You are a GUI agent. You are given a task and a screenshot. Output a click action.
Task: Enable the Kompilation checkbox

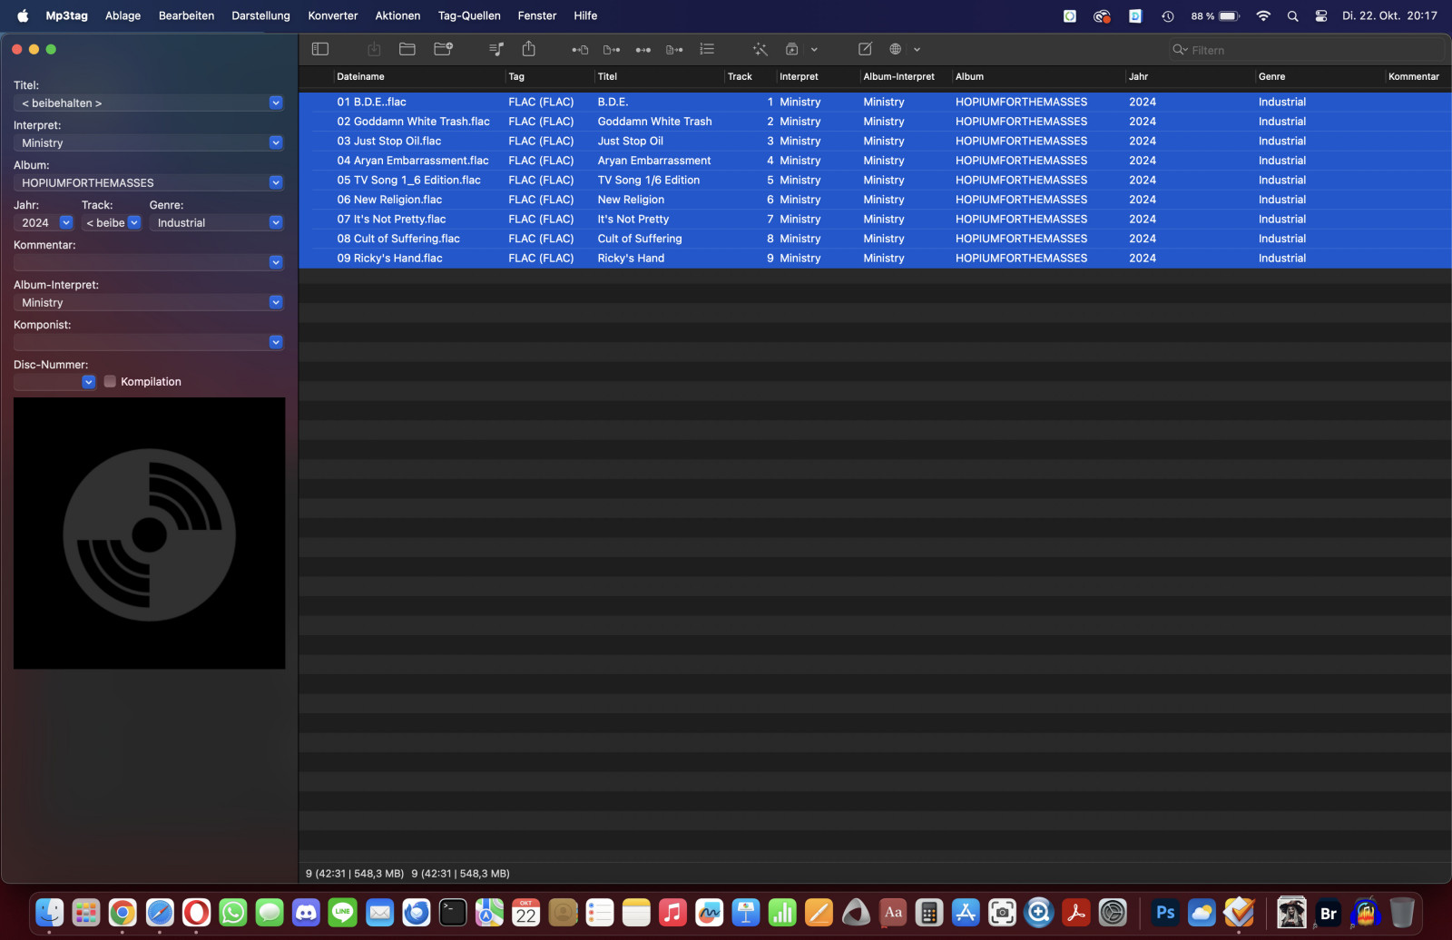[x=110, y=382]
